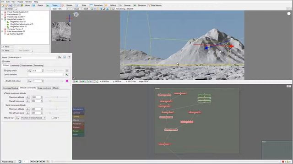Open the Project menu
This screenshot has width=293, height=164.
coord(20,2)
